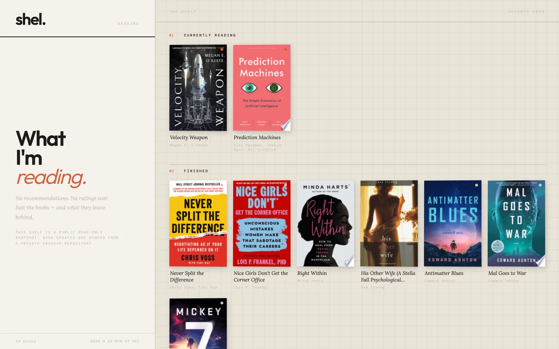View the Right Within book cover
This screenshot has height=349, width=559.
click(325, 223)
